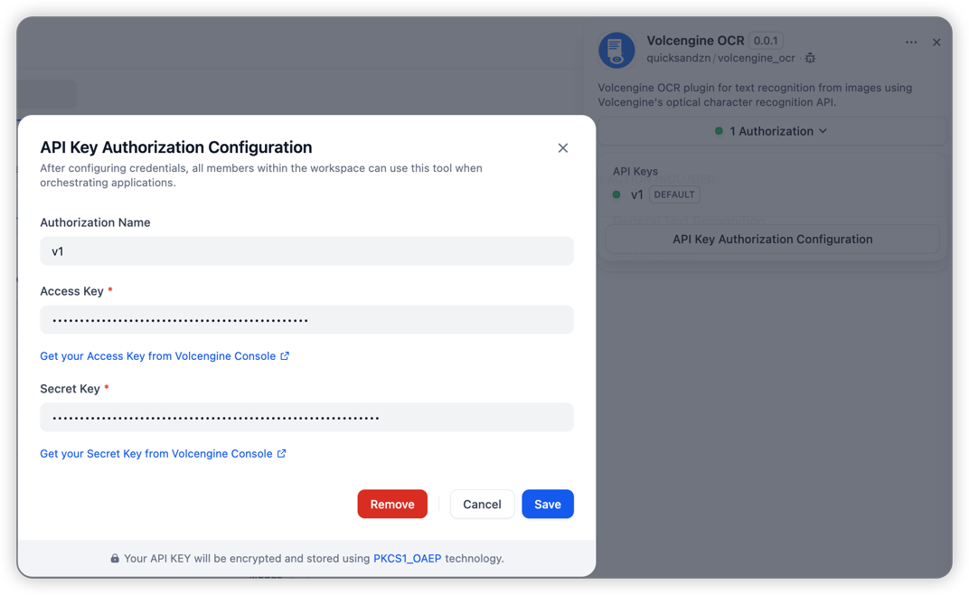Close the Volcengine OCR plugin panel
The height and width of the screenshot is (595, 969).
[x=936, y=42]
